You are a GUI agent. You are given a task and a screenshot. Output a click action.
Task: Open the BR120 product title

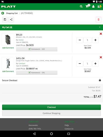pyautogui.click(x=19, y=35)
